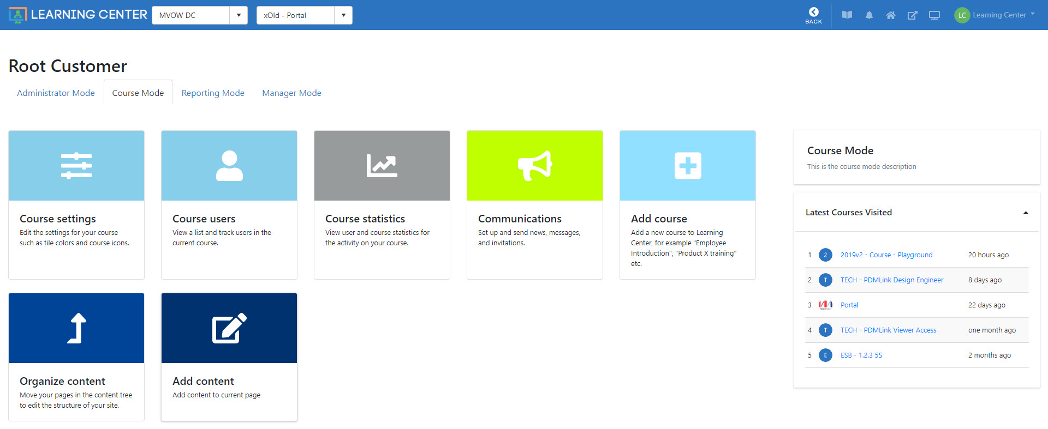Switch to Reporting Mode tab

pos(213,93)
